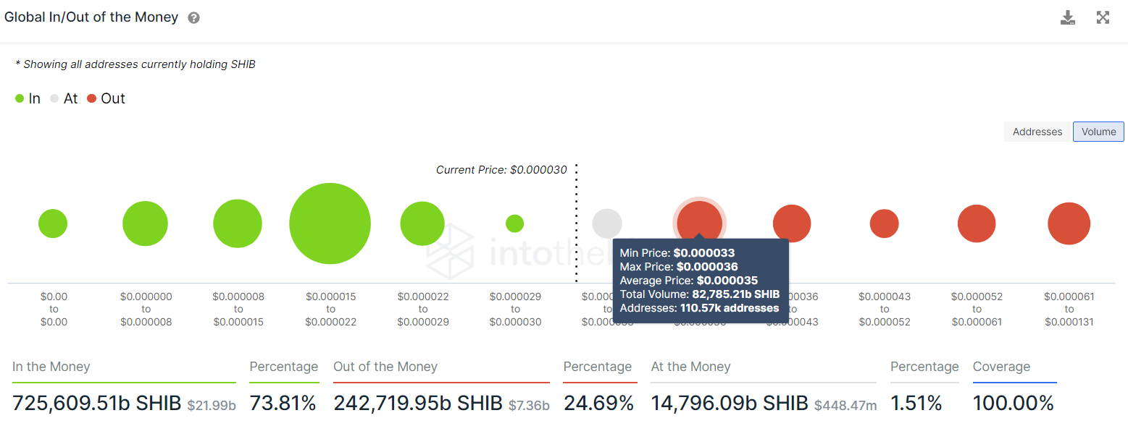Select the red $0.000061 to $0.000131 bubble
The image size is (1128, 439).
tap(1069, 223)
